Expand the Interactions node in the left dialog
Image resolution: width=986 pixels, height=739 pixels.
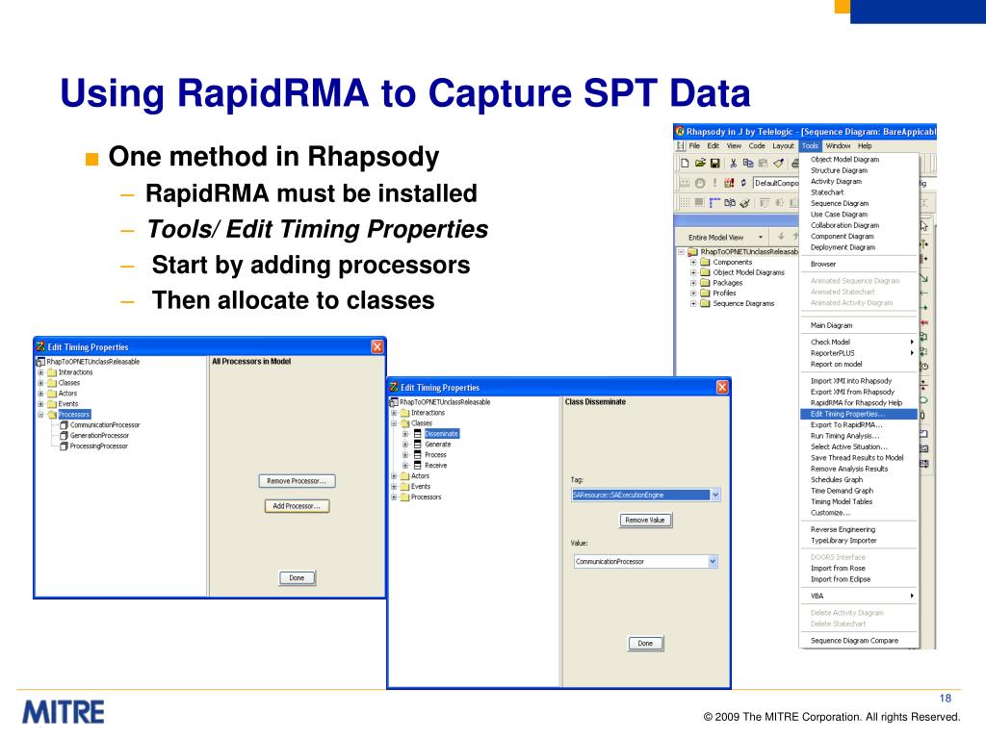pos(40,372)
